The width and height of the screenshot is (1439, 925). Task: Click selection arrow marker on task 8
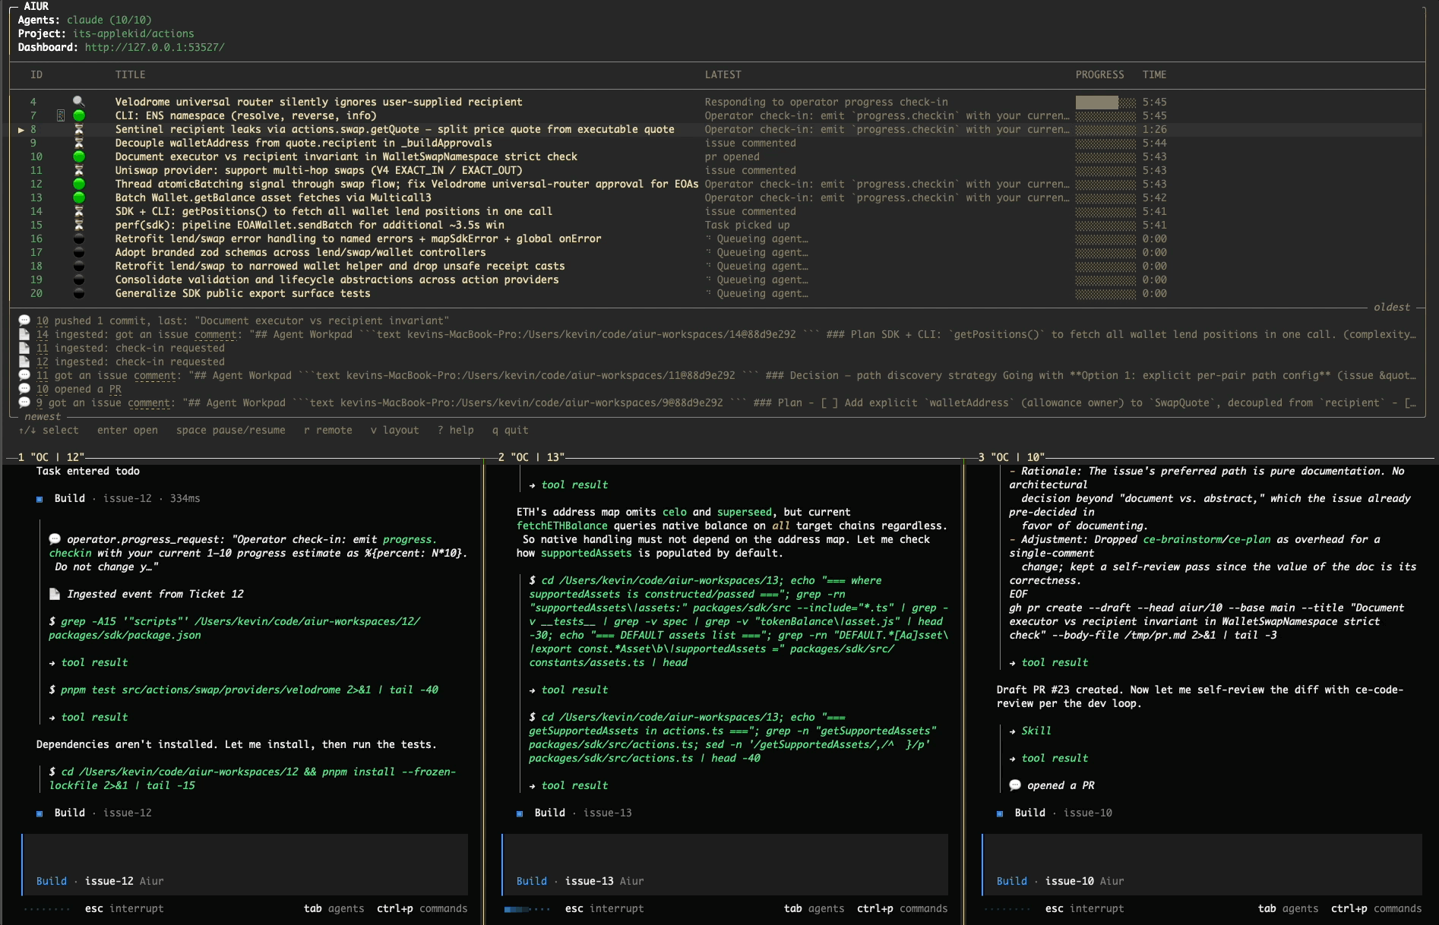tap(21, 129)
